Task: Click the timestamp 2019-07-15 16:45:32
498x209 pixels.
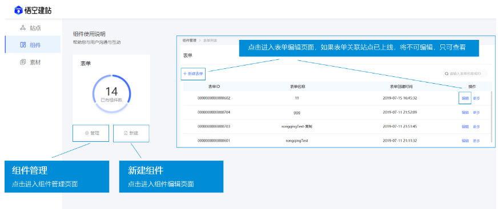Action: (400, 98)
